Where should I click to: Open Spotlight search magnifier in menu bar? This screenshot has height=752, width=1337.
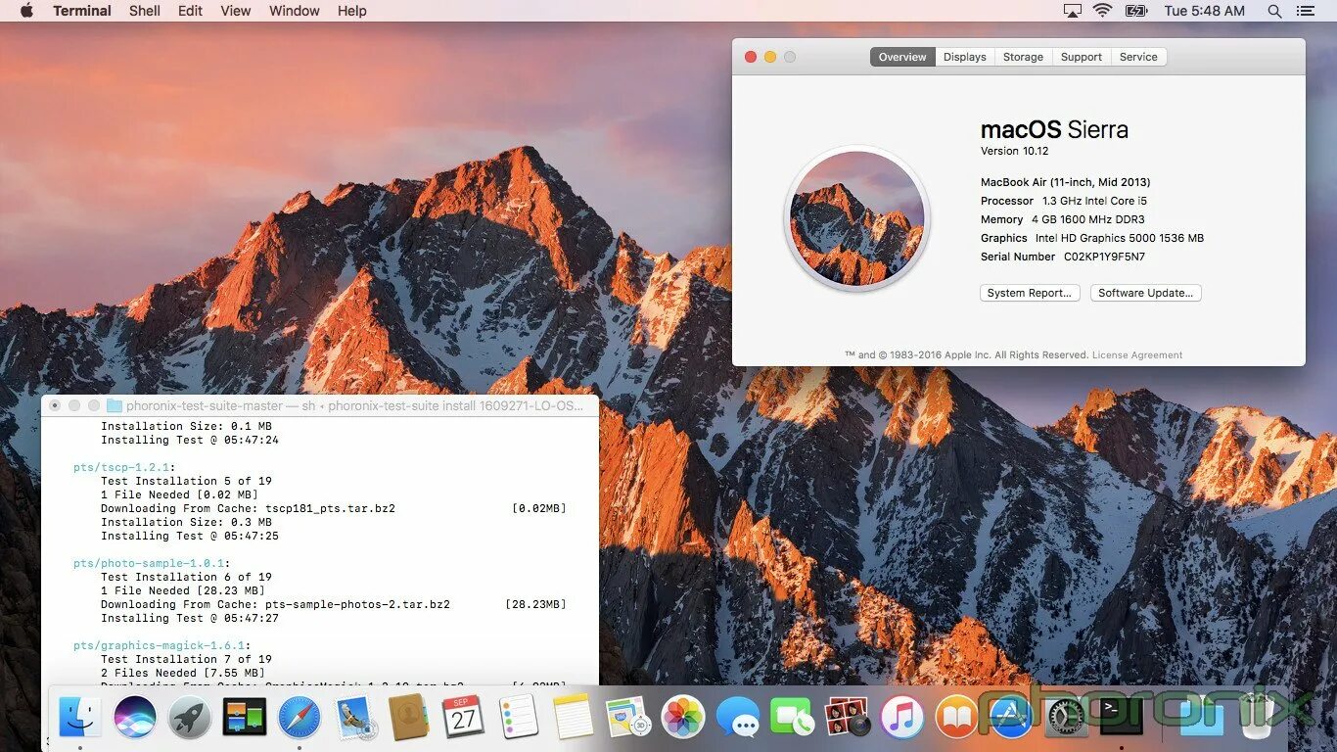click(1274, 11)
